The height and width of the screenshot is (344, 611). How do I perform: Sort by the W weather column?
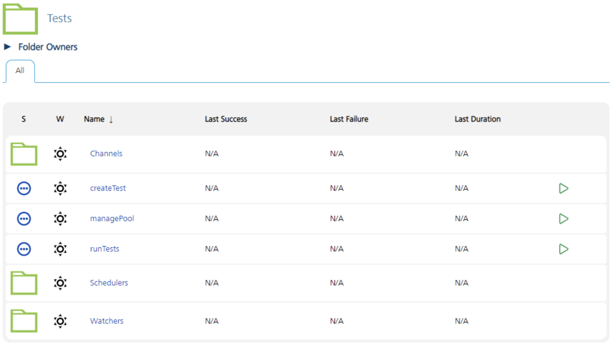point(60,119)
